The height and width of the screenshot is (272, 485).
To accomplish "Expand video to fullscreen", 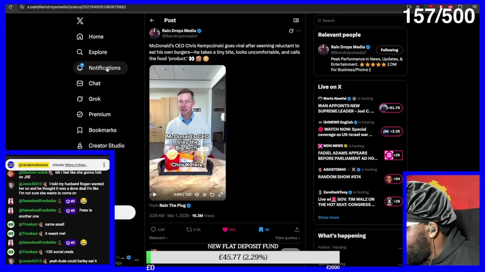I will [x=221, y=195].
